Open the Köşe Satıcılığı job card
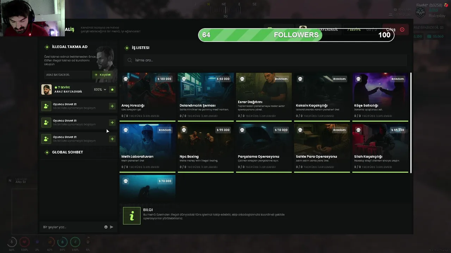 (x=380, y=97)
